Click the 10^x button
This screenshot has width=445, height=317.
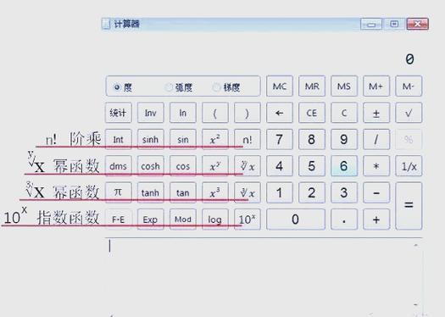tap(248, 219)
